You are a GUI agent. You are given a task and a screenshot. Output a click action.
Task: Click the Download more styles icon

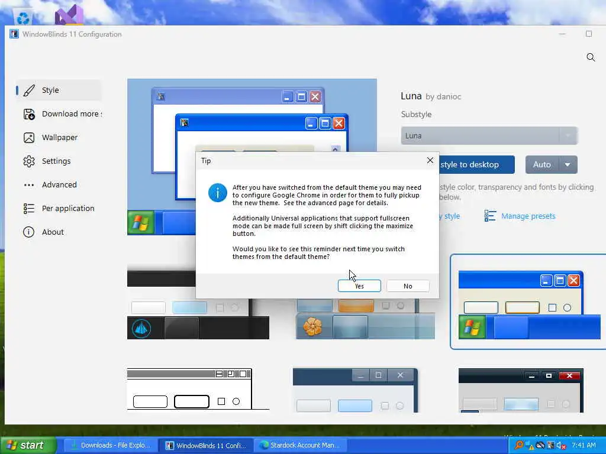coord(29,114)
